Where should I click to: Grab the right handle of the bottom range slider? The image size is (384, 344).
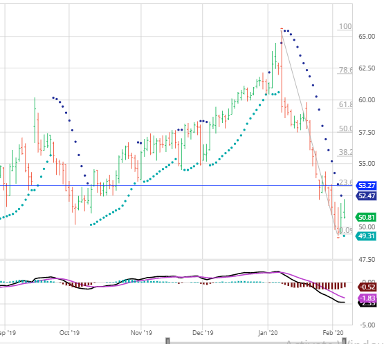[x=344, y=341]
